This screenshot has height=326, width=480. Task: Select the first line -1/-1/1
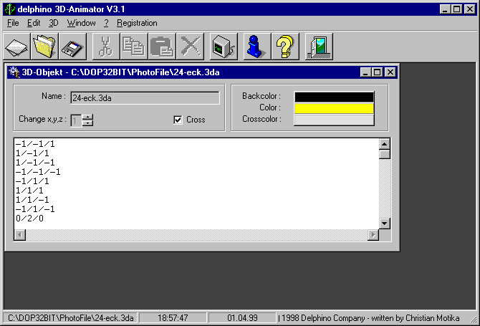[x=35, y=144]
